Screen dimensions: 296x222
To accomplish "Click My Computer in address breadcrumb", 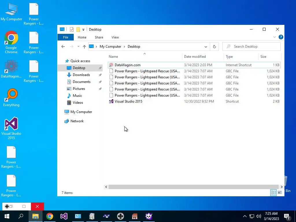I will pyautogui.click(x=110, y=47).
